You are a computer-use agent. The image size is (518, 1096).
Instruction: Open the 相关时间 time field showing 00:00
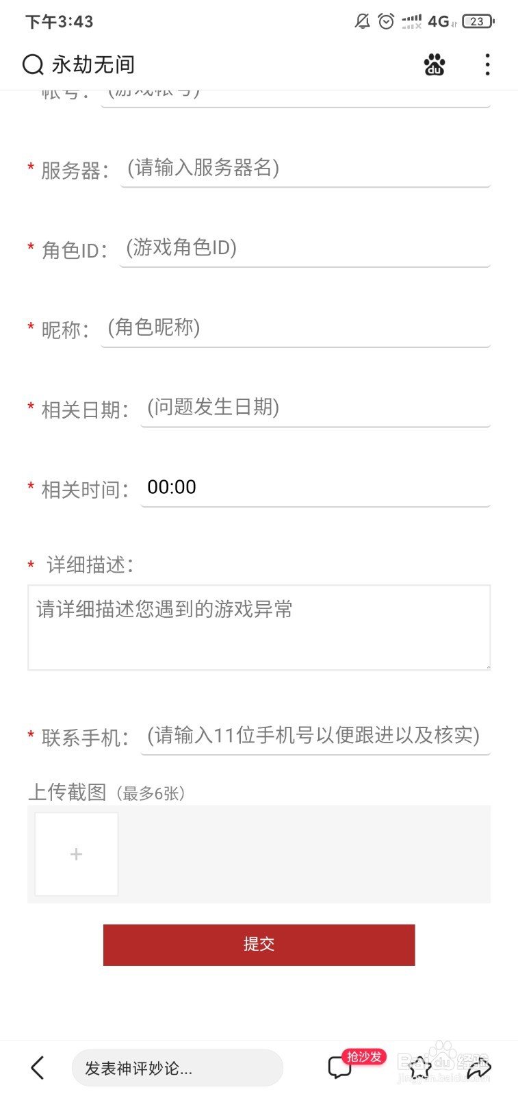click(315, 488)
